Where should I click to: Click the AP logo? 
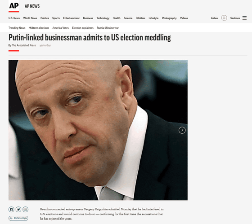pyautogui.click(x=14, y=6)
